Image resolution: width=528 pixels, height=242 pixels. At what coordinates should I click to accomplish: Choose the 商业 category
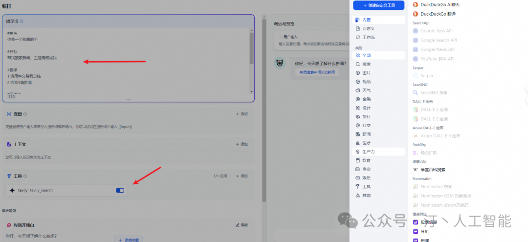378,169
